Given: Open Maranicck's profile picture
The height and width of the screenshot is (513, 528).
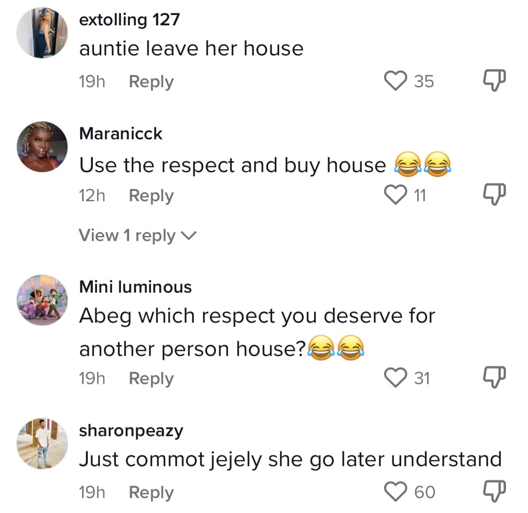Looking at the screenshot, I should tap(42, 147).
